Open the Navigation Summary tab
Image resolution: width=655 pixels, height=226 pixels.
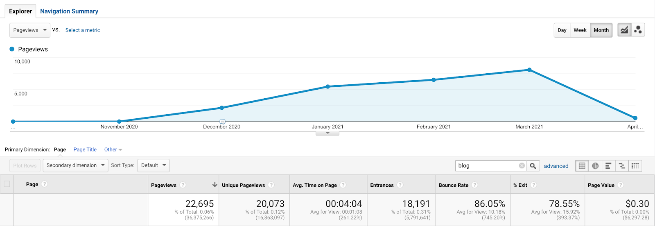69,11
